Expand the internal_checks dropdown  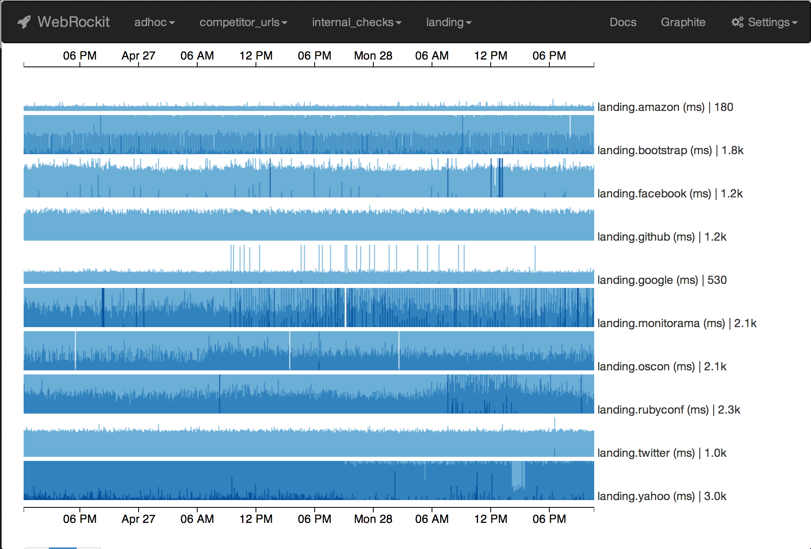(357, 22)
